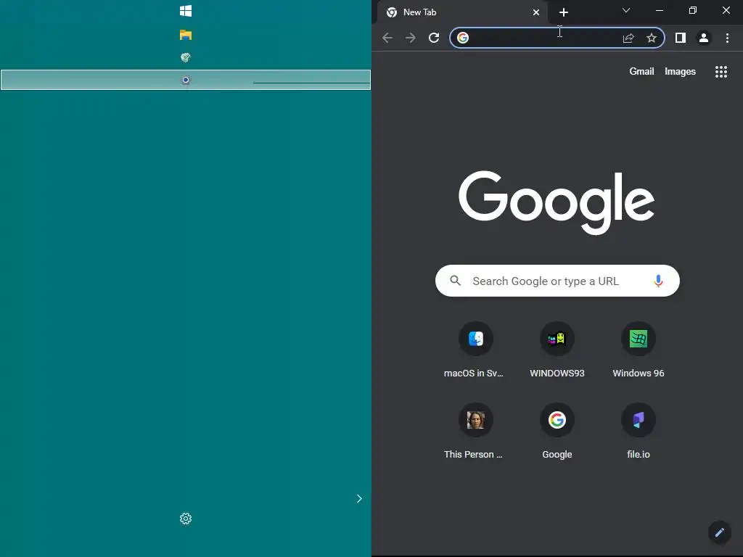The width and height of the screenshot is (743, 557).
Task: Open the Windows Start icon
Action: pos(186,11)
